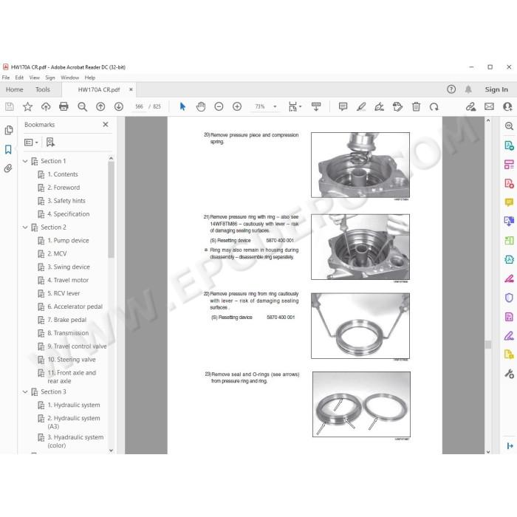Open the Sign menu
Image resolution: width=517 pixels, height=517 pixels.
[50, 78]
